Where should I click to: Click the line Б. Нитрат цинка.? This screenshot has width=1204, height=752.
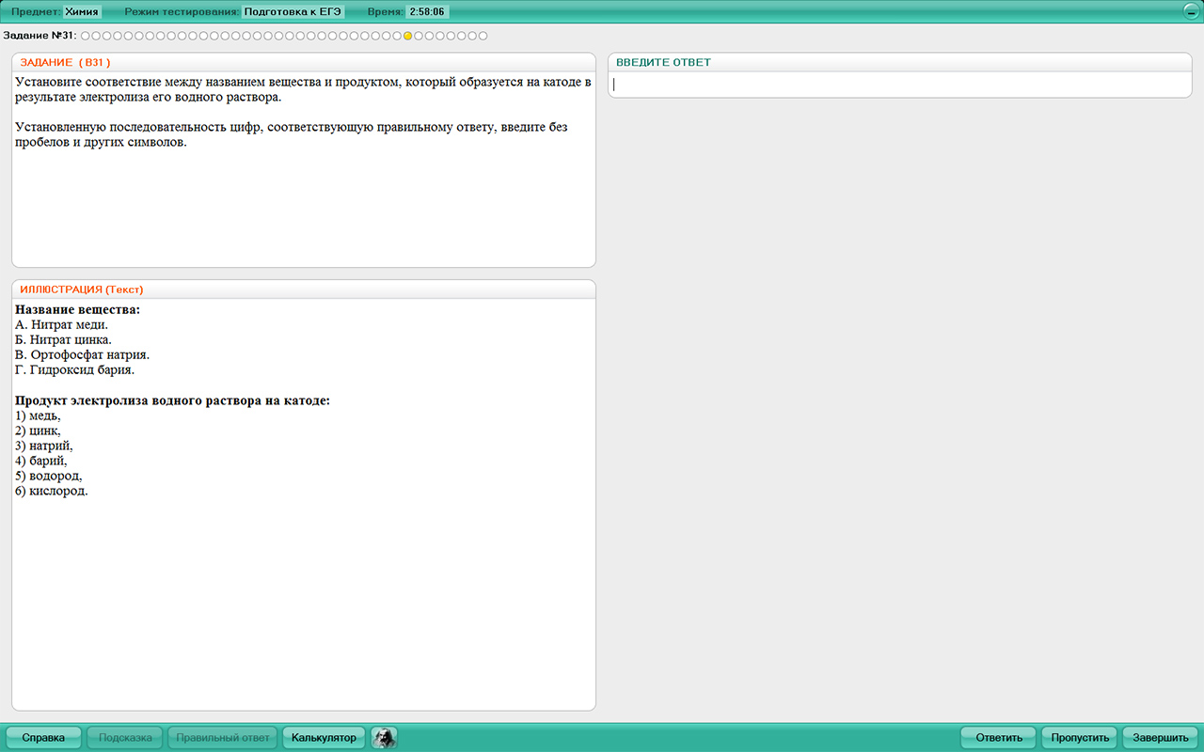click(x=64, y=339)
